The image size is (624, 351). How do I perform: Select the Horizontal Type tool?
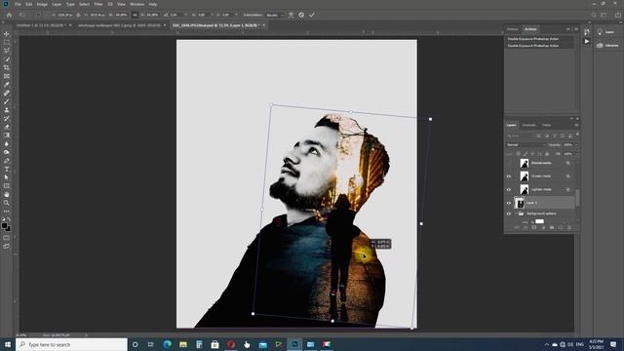coord(7,169)
